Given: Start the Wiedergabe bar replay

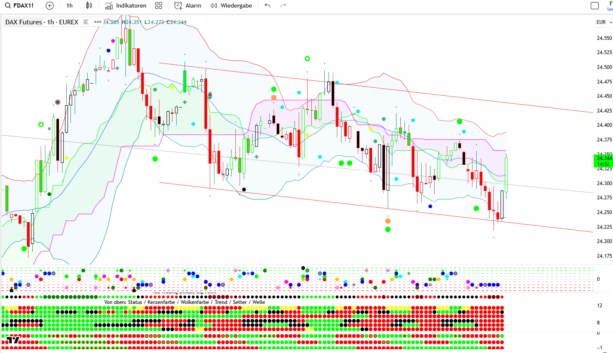Looking at the screenshot, I should click(x=231, y=5).
